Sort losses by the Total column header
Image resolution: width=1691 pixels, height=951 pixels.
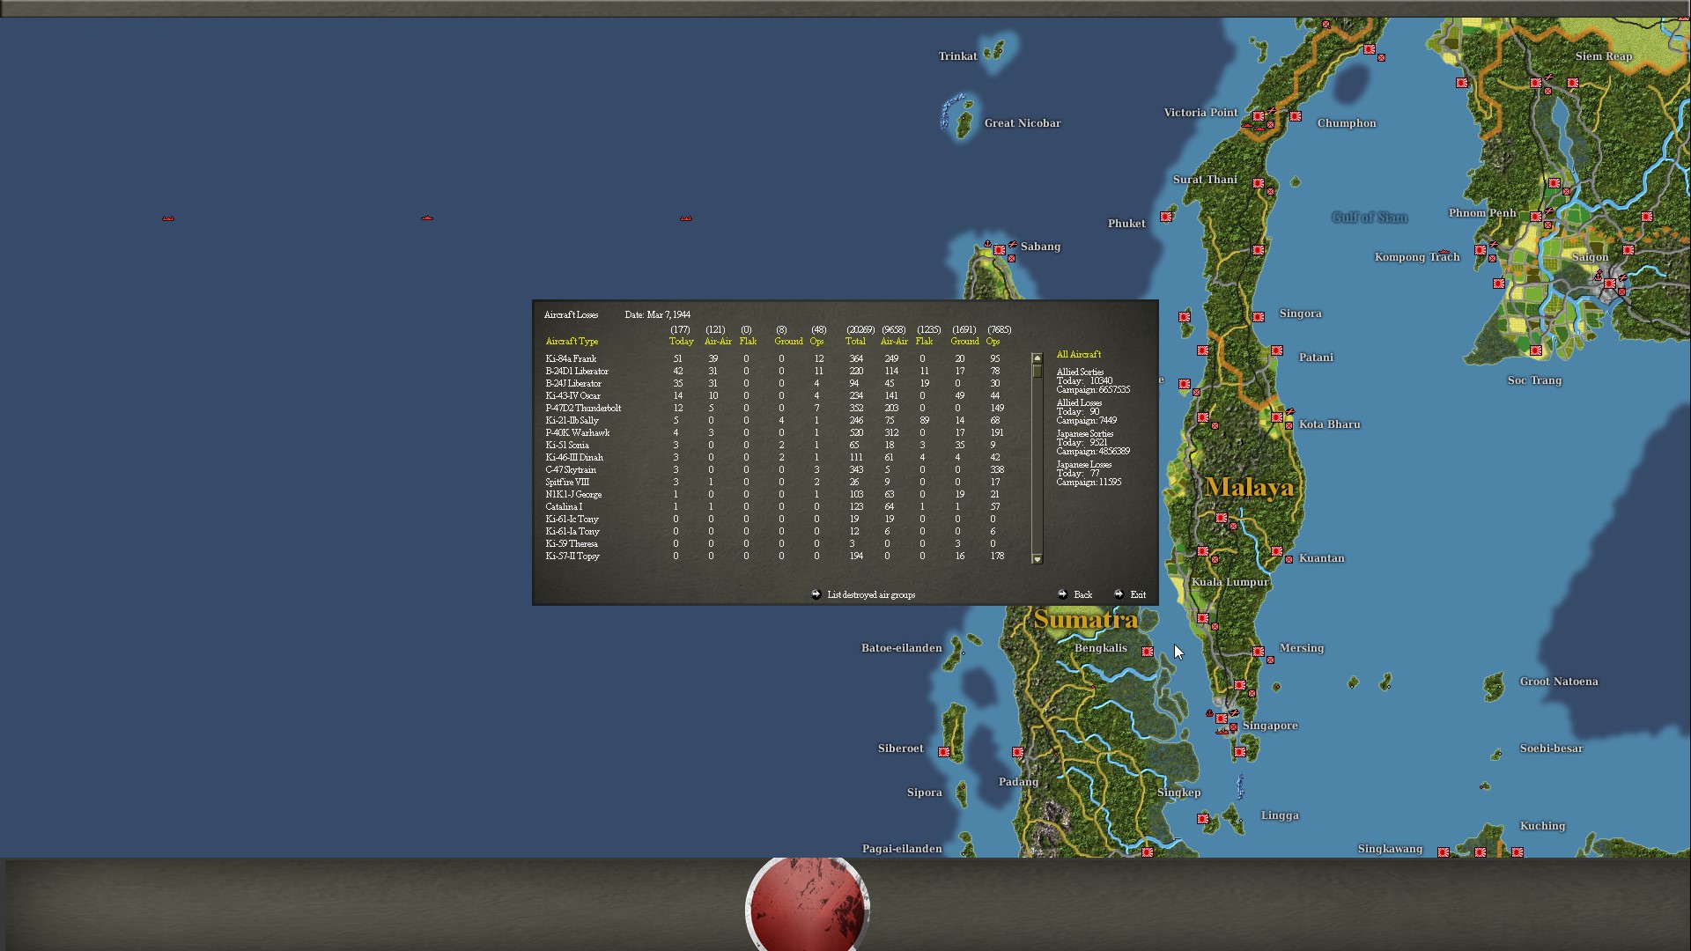(x=855, y=342)
